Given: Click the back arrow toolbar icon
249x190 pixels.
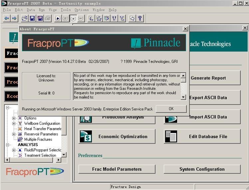Looking at the screenshot, I should click(7, 18).
